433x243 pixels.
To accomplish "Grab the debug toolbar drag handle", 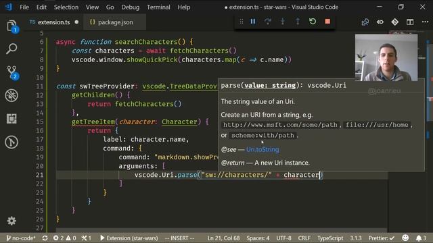I will pos(241,22).
